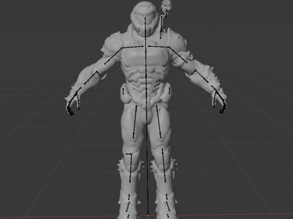This screenshot has height=219, width=293.
Task: Select the thigh bone in the screen-left leg
Action: 135,122
